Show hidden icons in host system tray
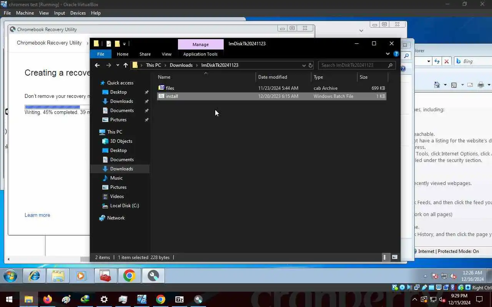 click(415, 299)
